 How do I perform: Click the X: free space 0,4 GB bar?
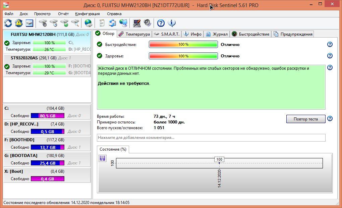click(x=48, y=179)
